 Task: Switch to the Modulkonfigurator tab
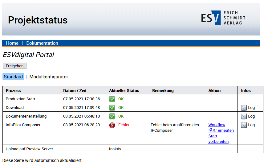coord(49,77)
